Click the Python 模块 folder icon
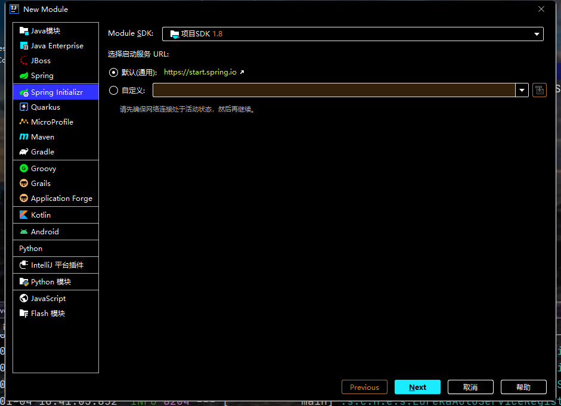The image size is (561, 406). point(24,282)
